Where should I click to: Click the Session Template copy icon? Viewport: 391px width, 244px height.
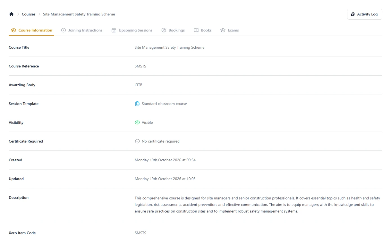click(137, 104)
